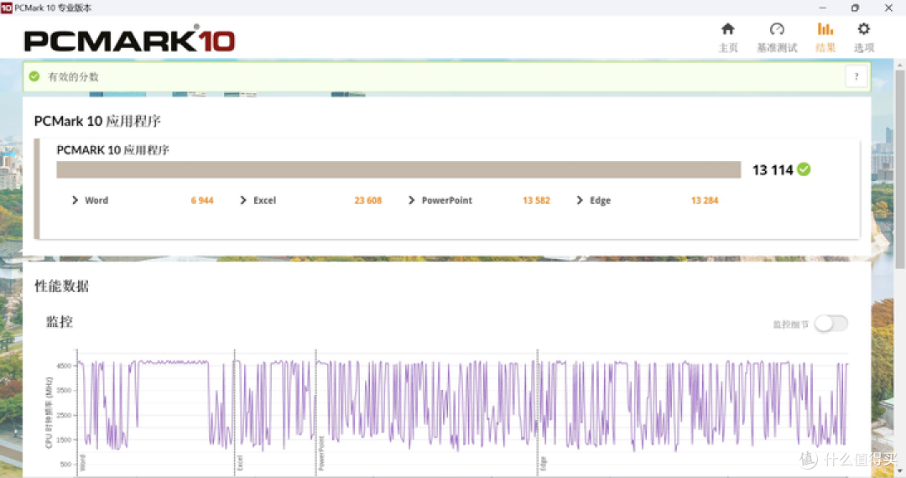The height and width of the screenshot is (478, 906).
Task: Click the Excel marker on the CPU chart
Action: coord(240,464)
